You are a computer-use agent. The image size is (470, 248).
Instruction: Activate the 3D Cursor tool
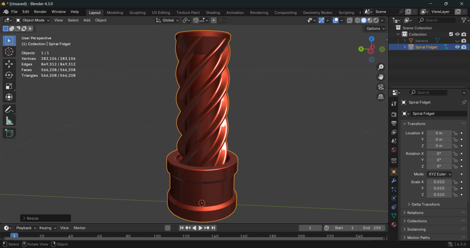(9, 52)
